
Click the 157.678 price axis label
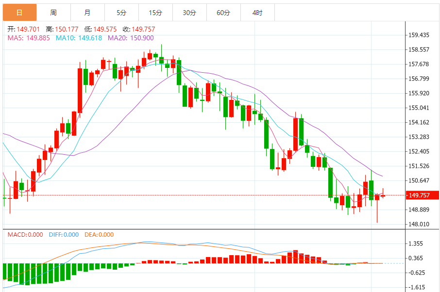(x=419, y=64)
